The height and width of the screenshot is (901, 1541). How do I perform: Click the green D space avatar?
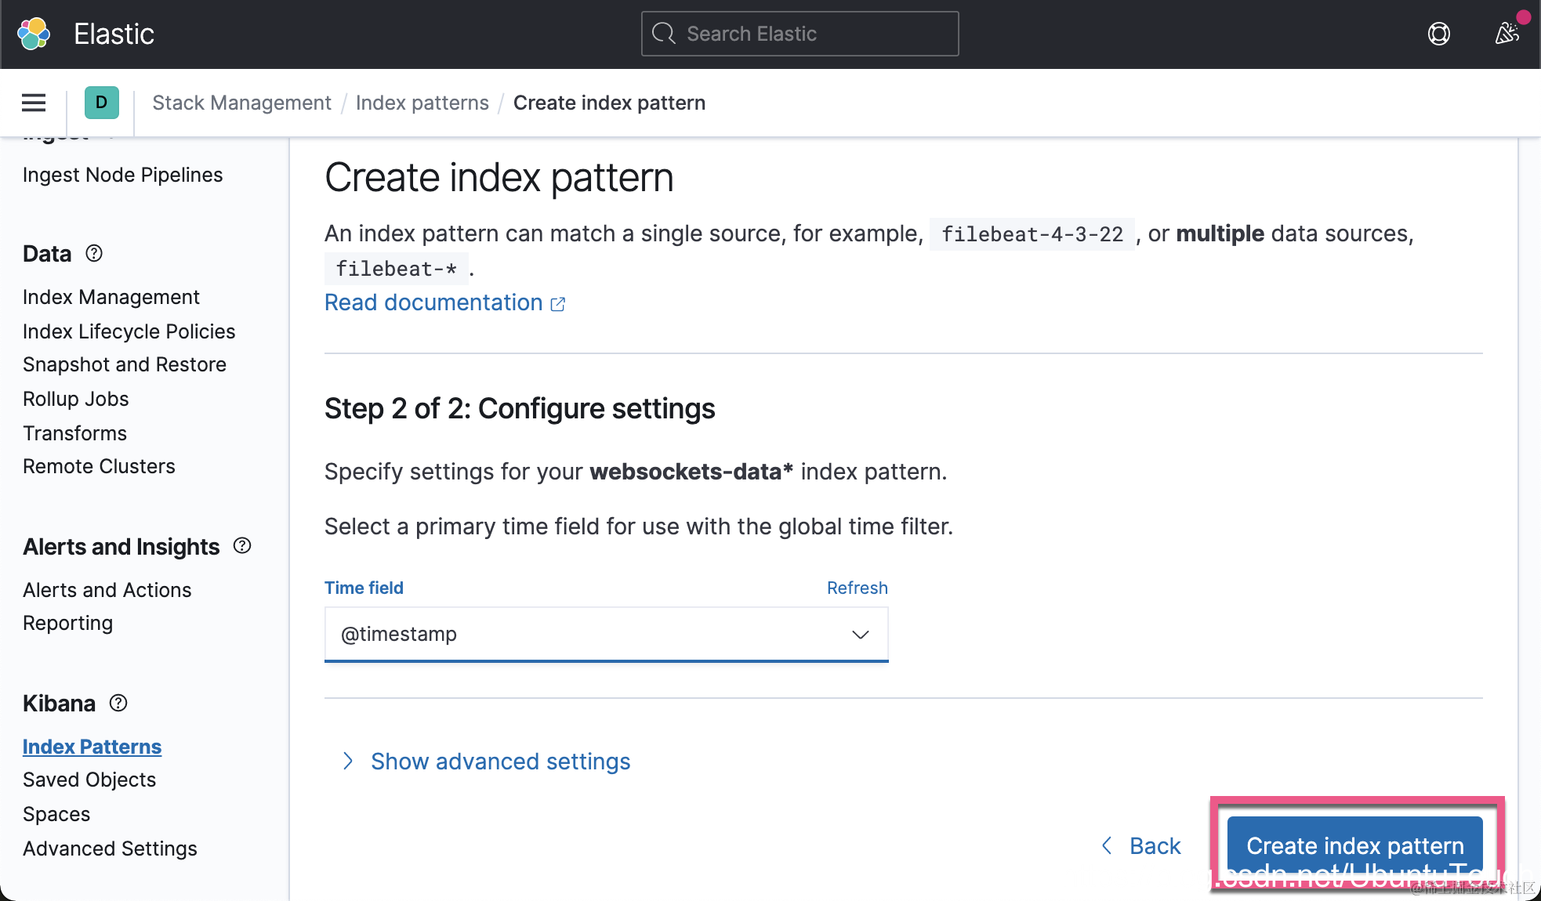pyautogui.click(x=101, y=103)
